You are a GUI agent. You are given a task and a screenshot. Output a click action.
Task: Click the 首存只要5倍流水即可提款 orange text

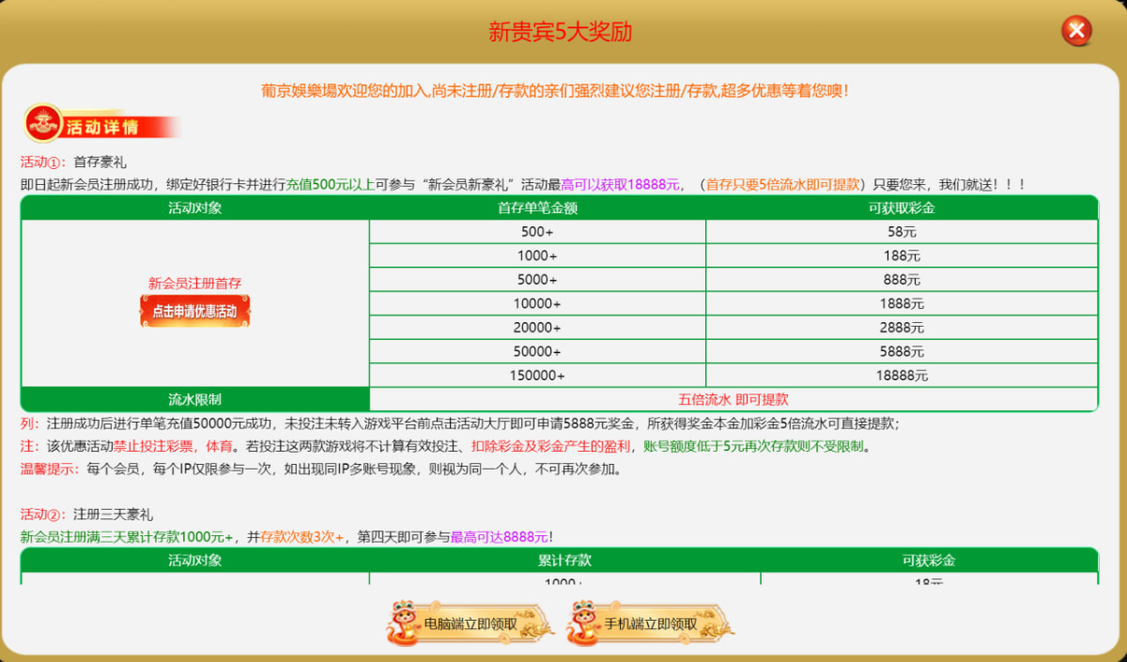(x=782, y=184)
